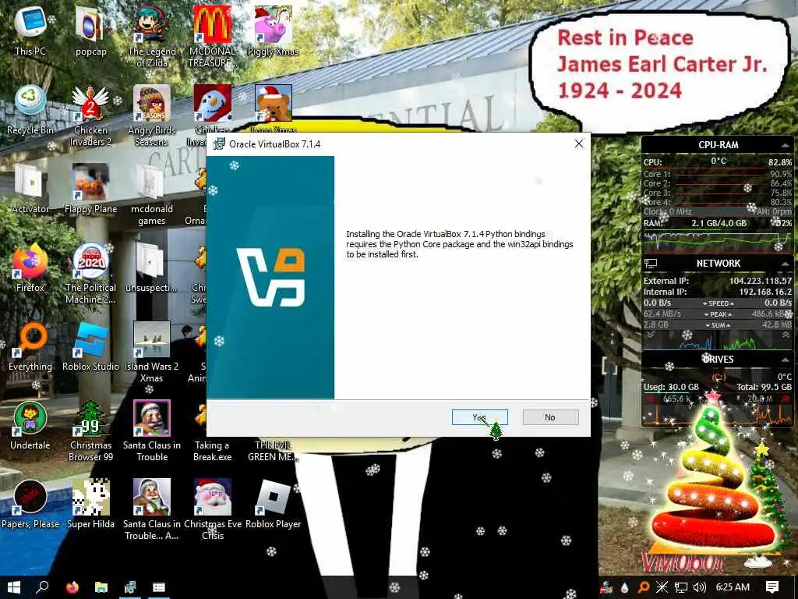
Task: Click the Internal IP address 192.168.16.2
Action: [765, 292]
